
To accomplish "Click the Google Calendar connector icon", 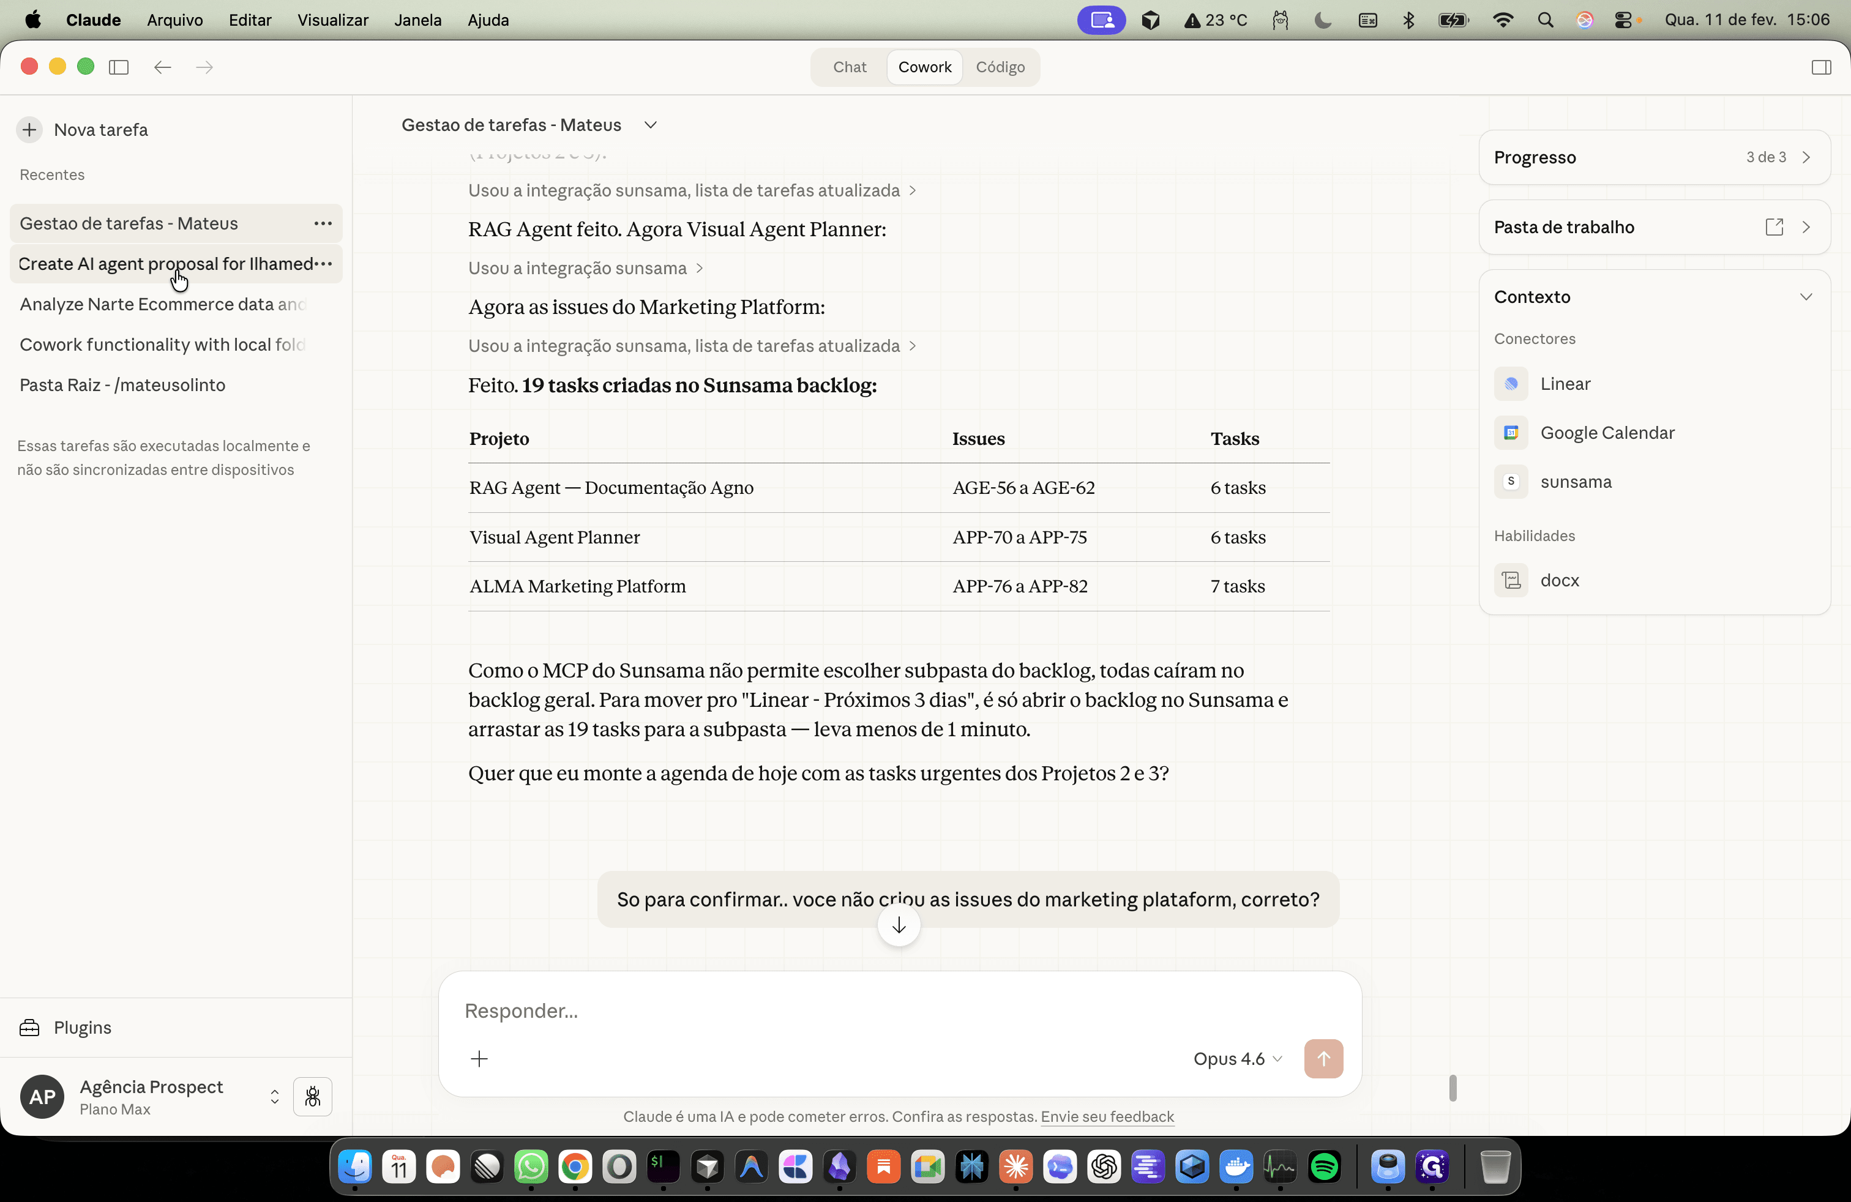I will pyautogui.click(x=1510, y=433).
